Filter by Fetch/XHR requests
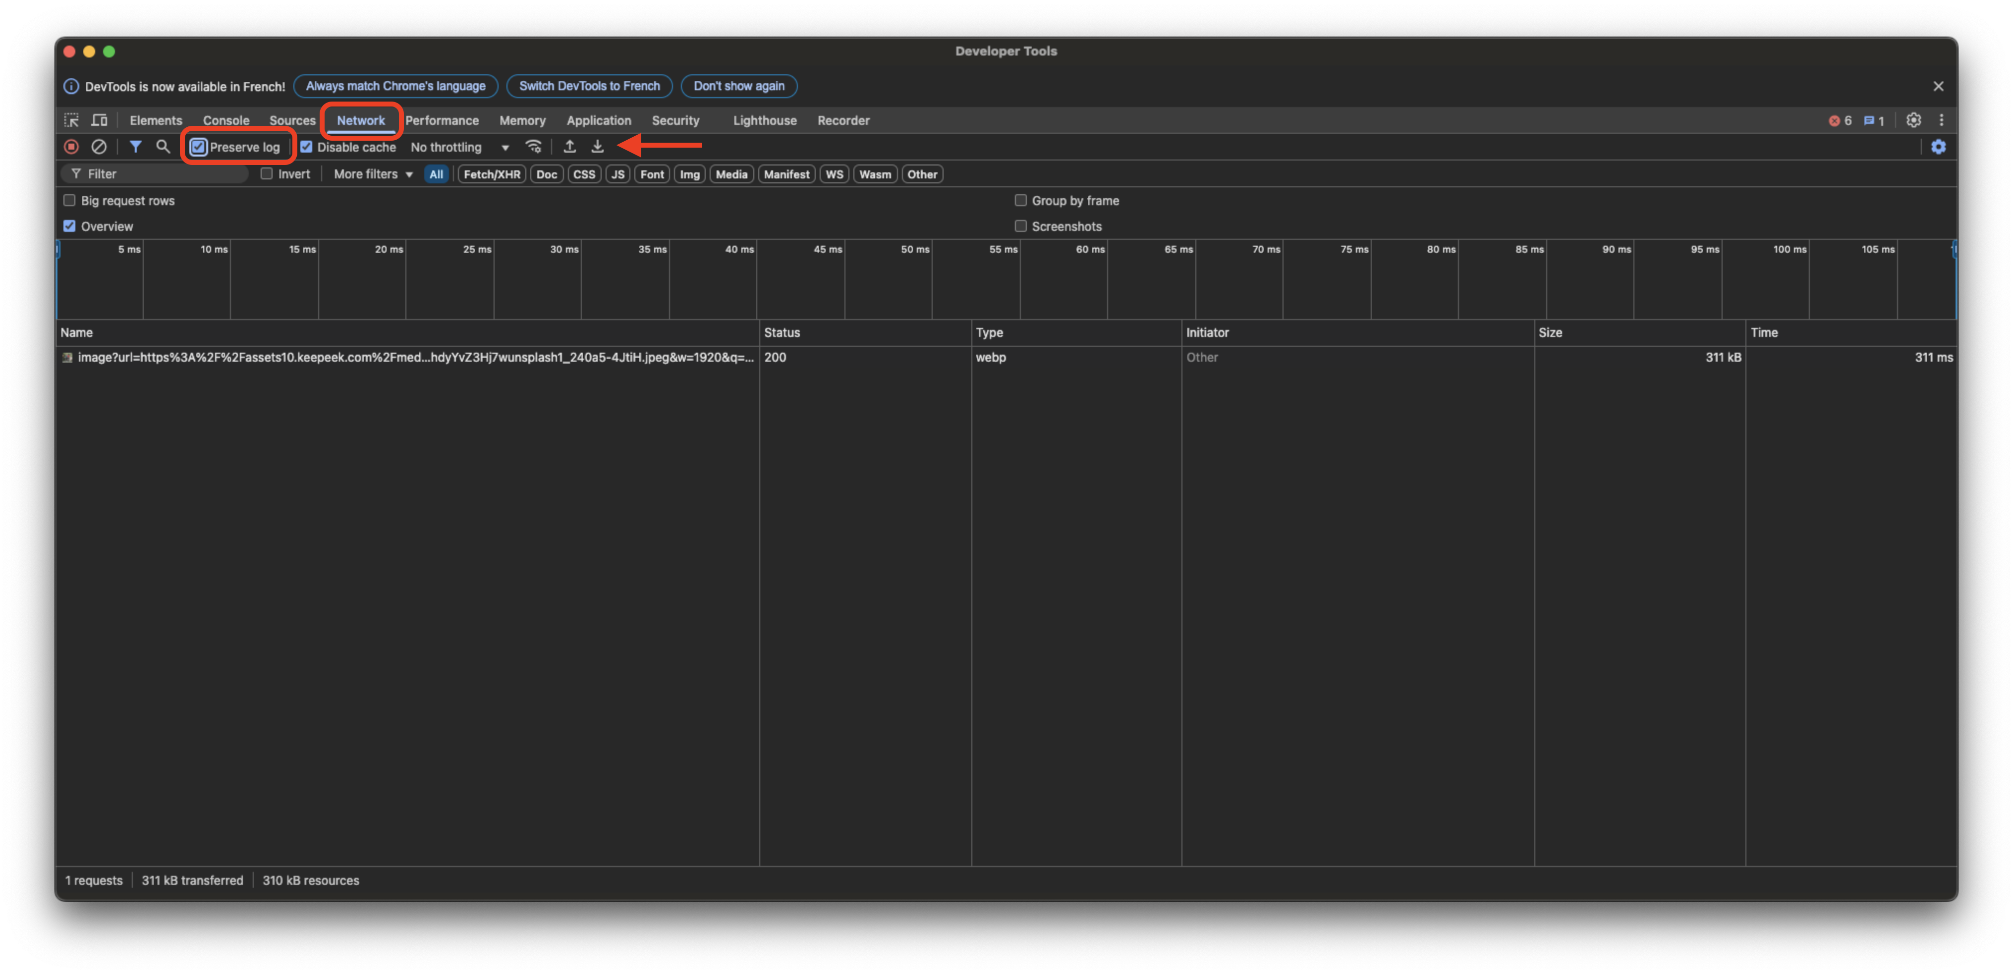The height and width of the screenshot is (974, 2013). point(492,174)
